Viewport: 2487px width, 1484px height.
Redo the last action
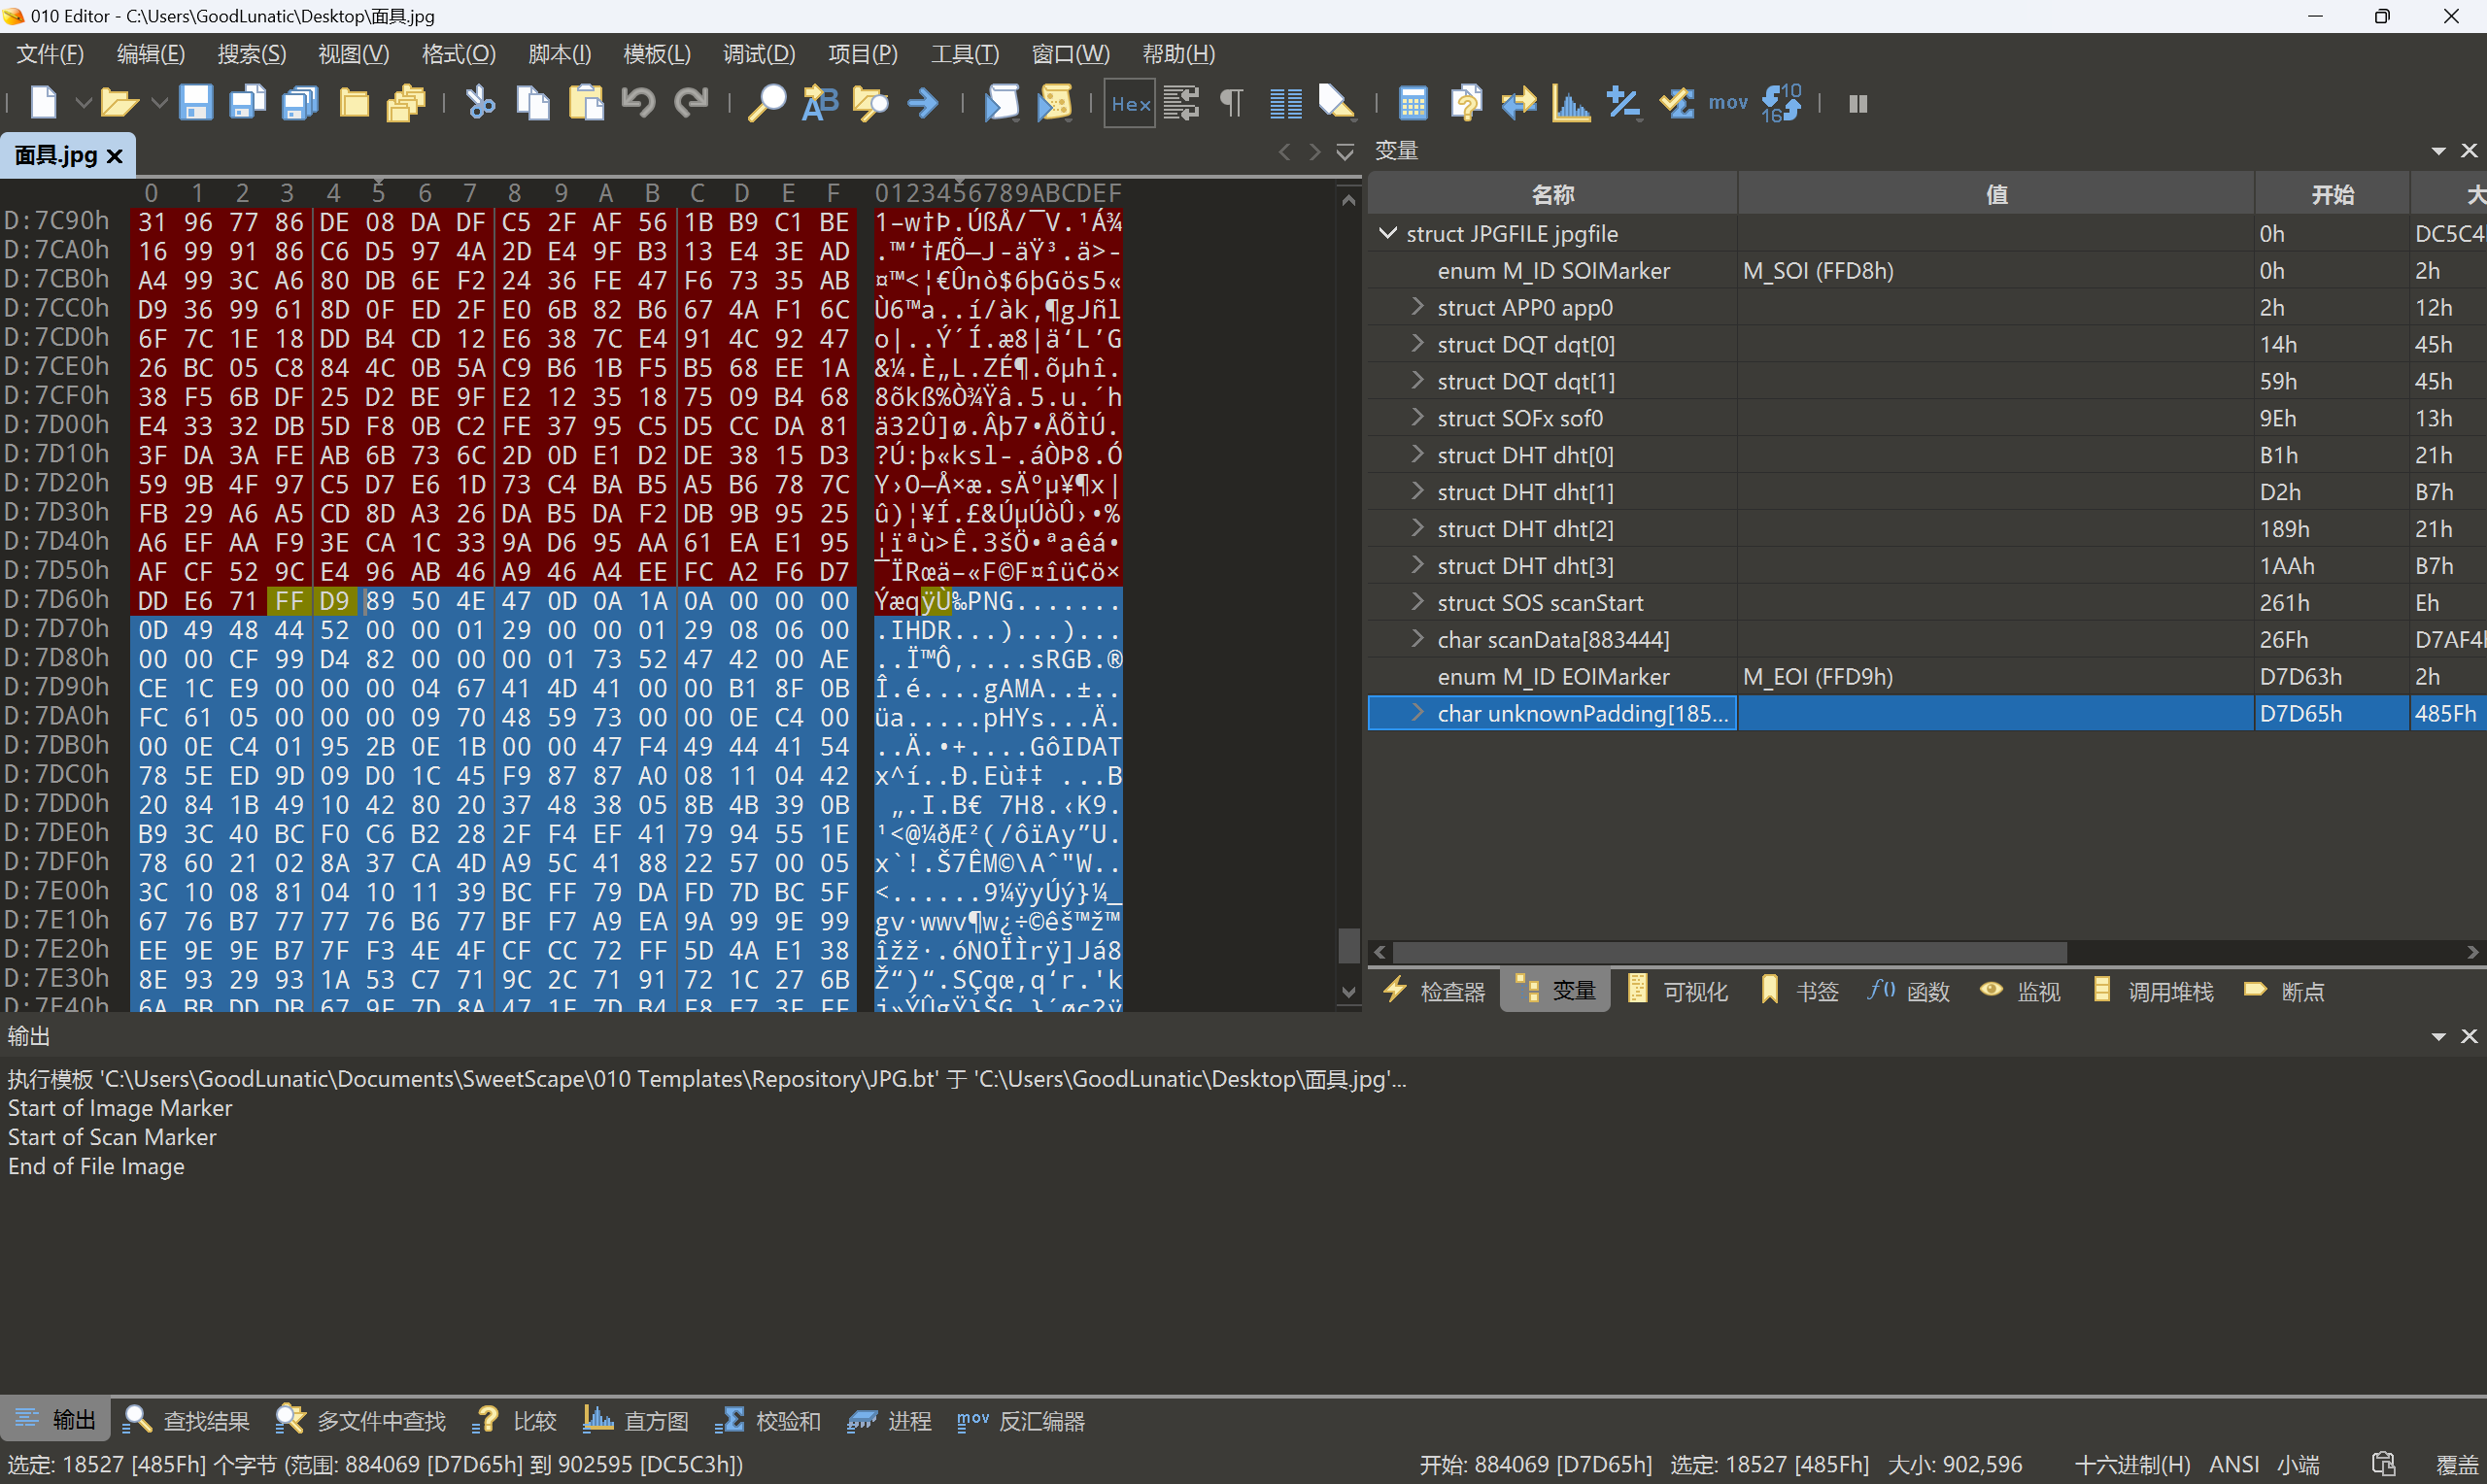(691, 103)
